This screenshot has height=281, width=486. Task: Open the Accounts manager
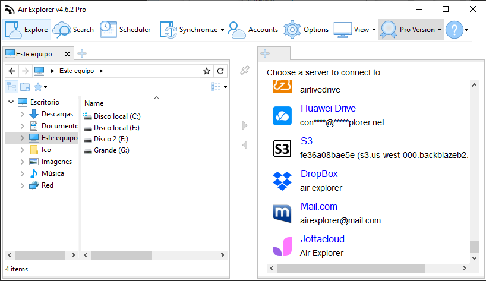253,30
